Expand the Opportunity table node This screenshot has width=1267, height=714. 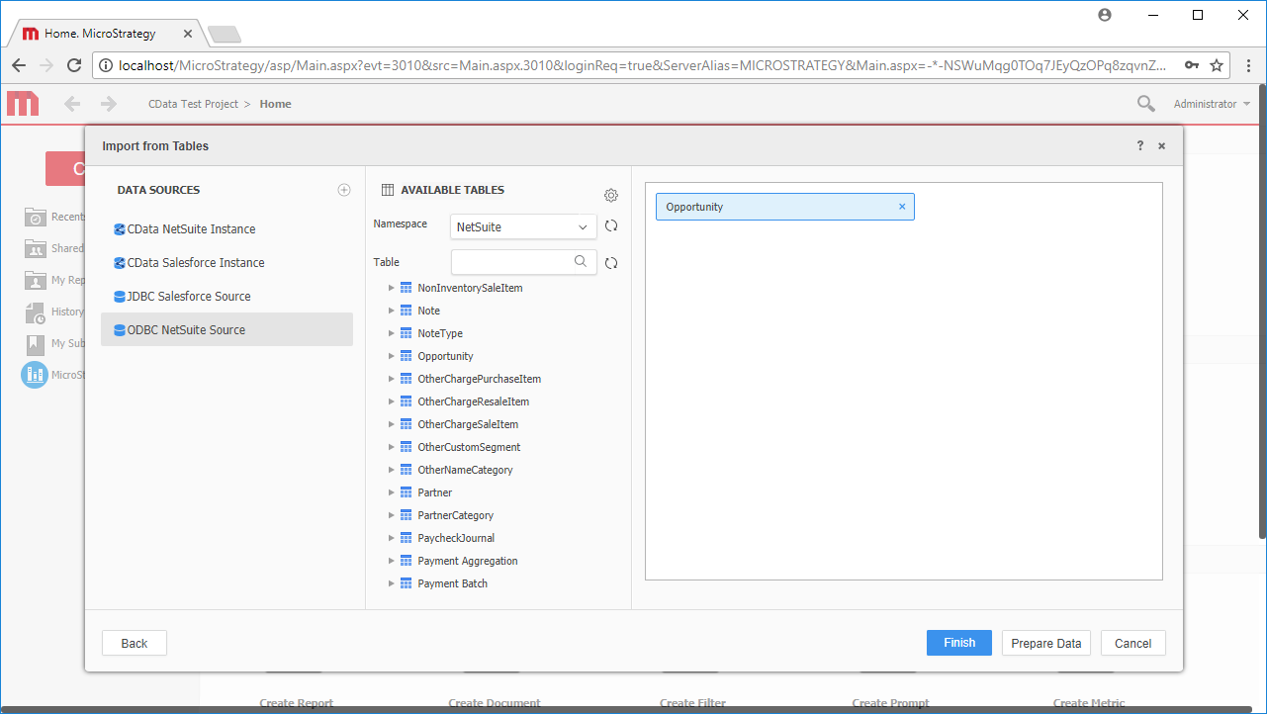[x=390, y=355]
